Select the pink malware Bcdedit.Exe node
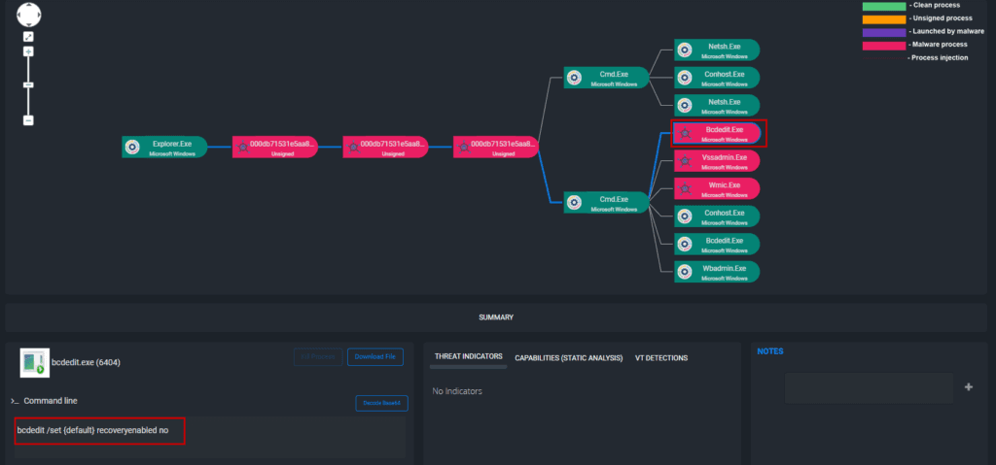The width and height of the screenshot is (996, 465). click(x=717, y=133)
